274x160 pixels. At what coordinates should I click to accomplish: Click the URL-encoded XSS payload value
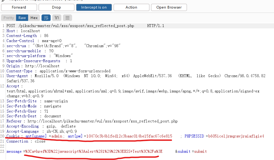tap(94, 151)
